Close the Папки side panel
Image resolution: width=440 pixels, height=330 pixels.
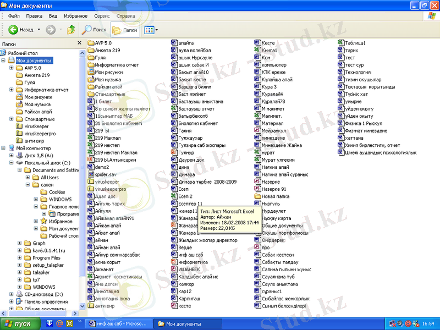(x=80, y=44)
